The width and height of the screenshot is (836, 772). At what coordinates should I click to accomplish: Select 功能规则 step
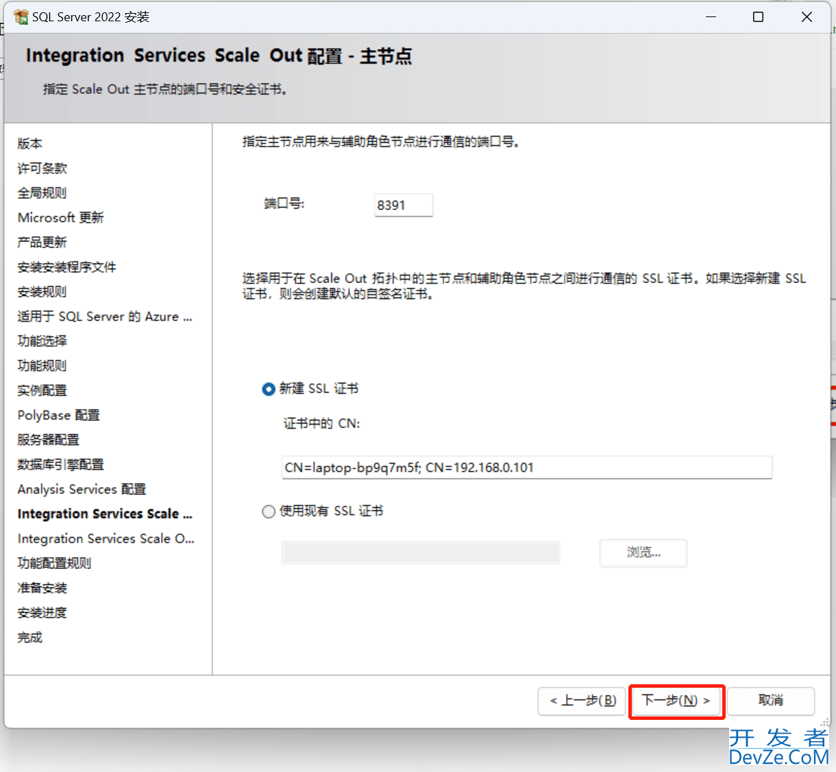42,365
